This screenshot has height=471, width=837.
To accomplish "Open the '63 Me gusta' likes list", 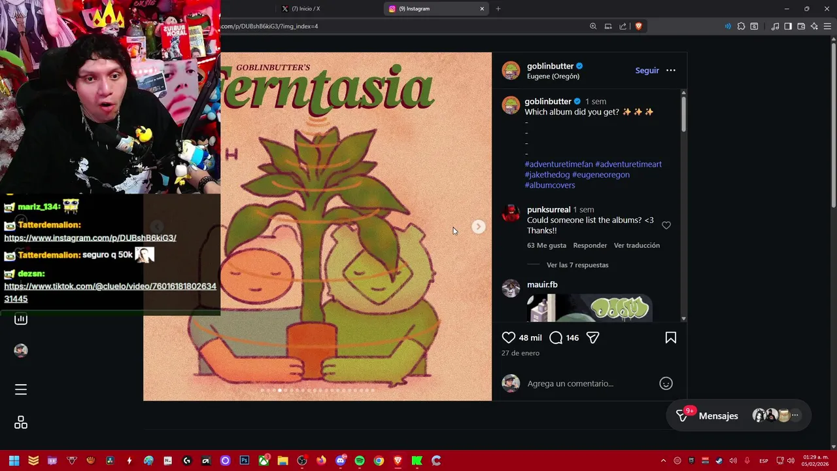I will tap(547, 245).
